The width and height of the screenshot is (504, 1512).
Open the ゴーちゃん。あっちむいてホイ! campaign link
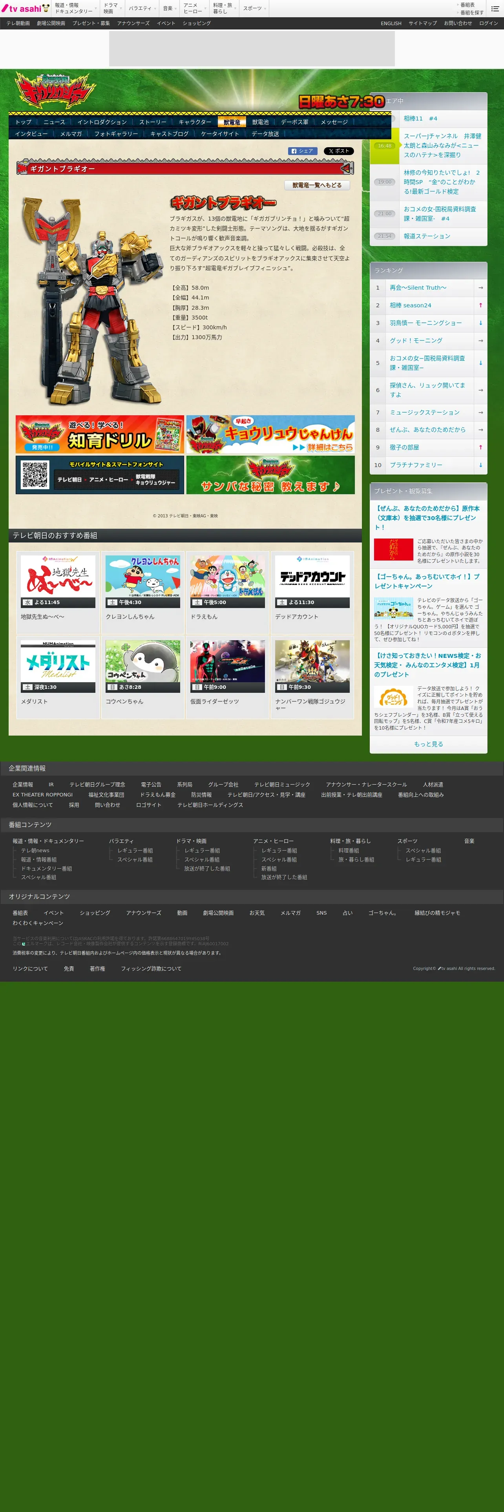[427, 581]
